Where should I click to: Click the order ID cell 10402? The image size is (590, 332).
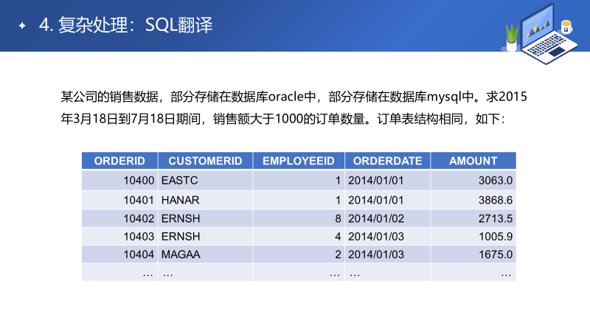[x=119, y=218]
